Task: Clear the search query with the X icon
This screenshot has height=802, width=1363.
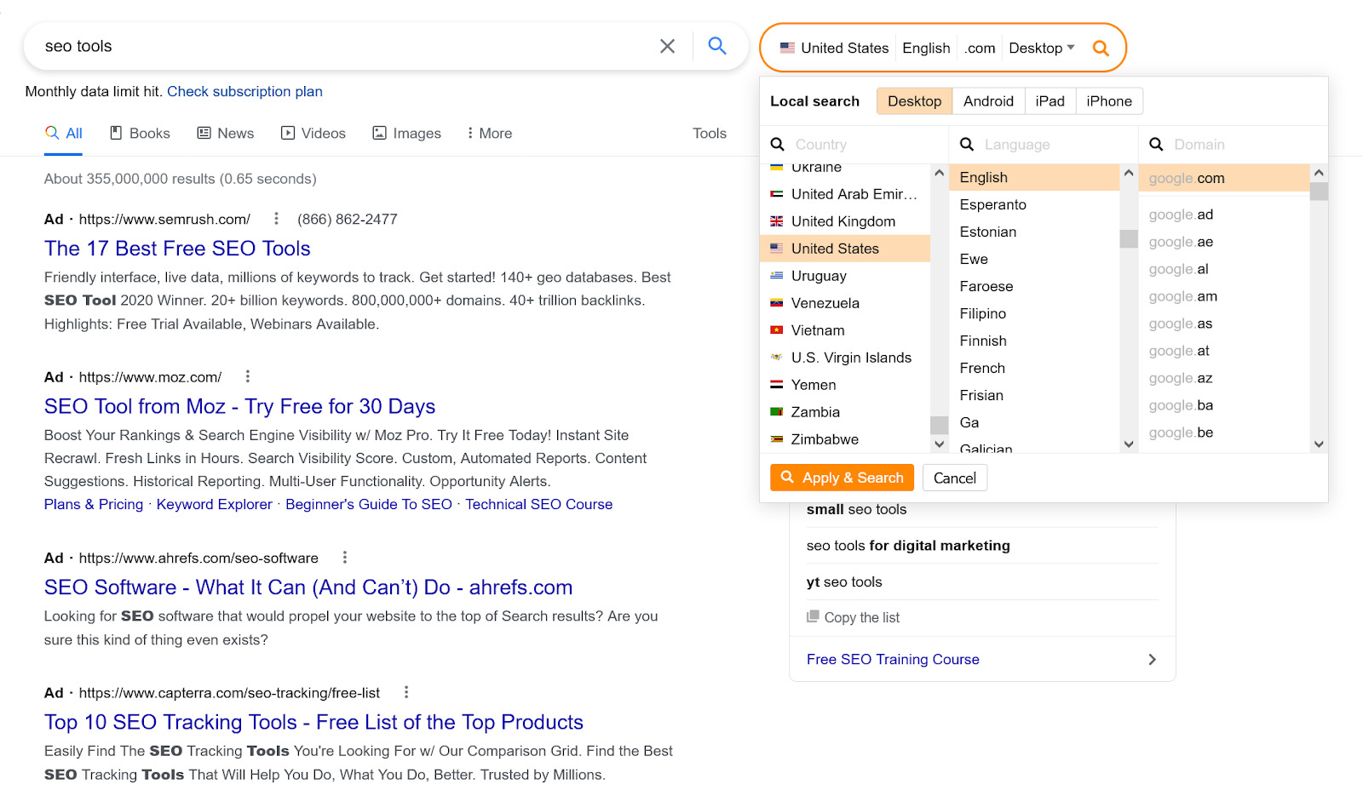Action: pyautogui.click(x=668, y=46)
